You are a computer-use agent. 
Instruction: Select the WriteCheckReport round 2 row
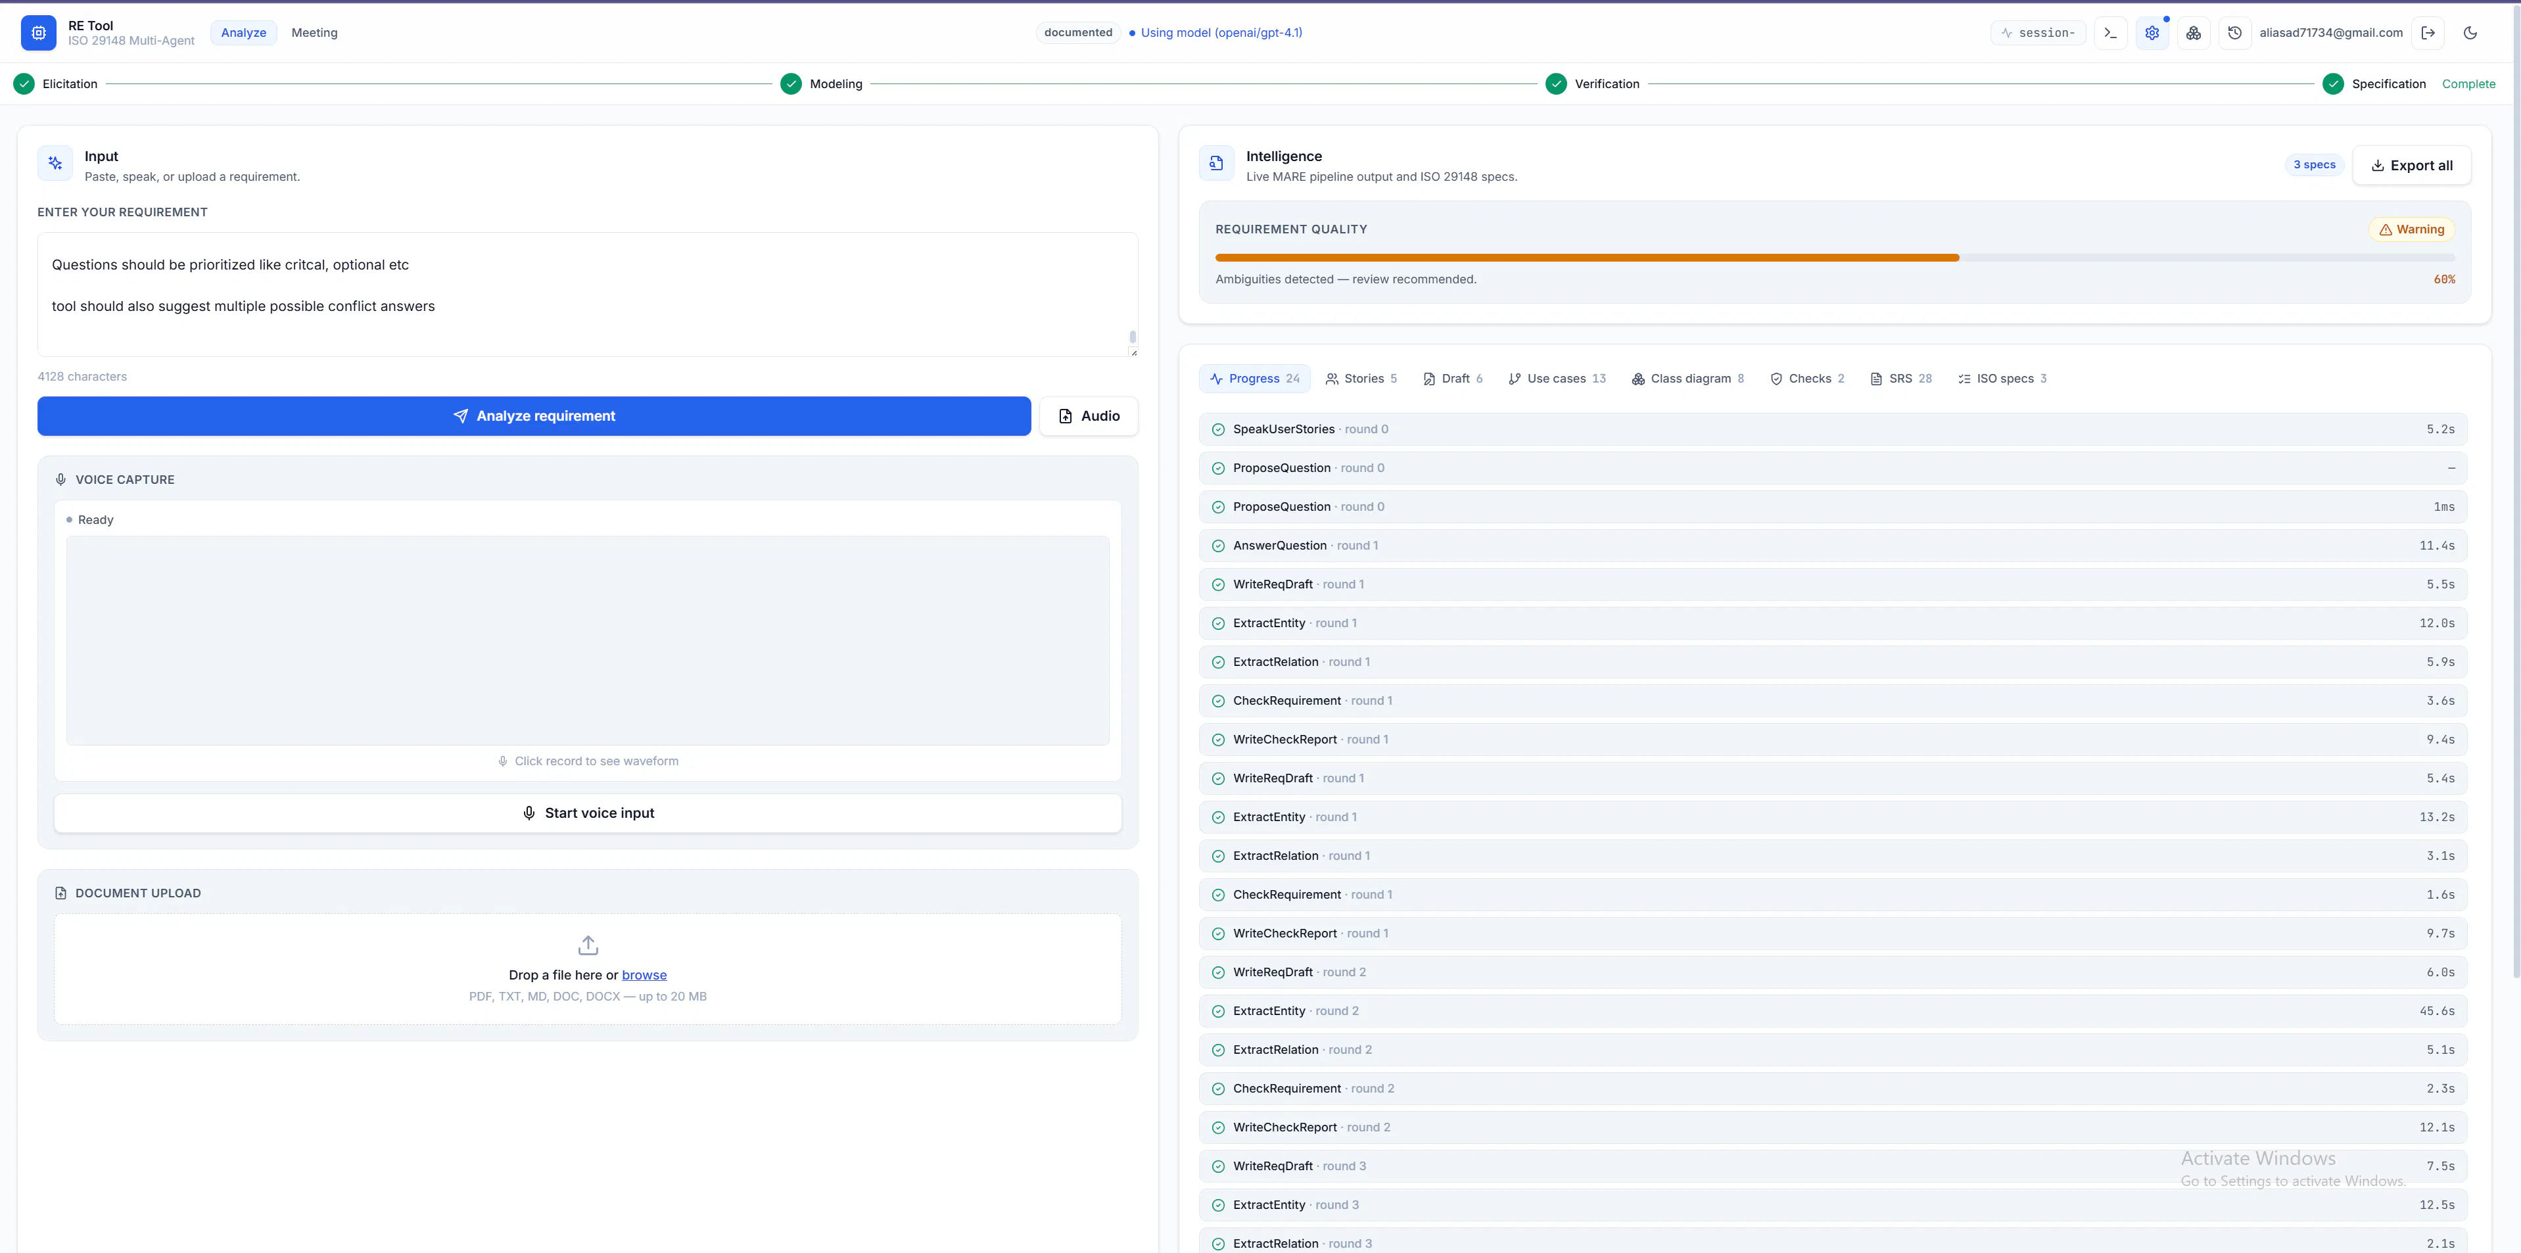click(x=1833, y=1127)
